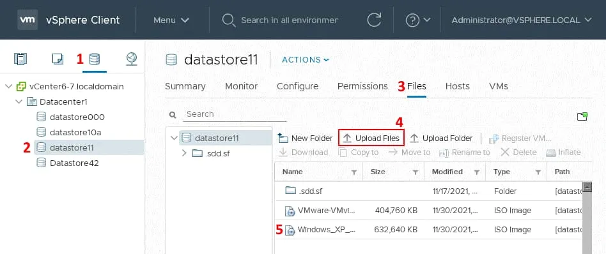
Task: Click the Name column filter icon
Action: click(353, 172)
